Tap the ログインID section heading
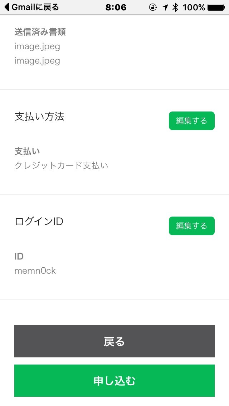 coord(39,222)
